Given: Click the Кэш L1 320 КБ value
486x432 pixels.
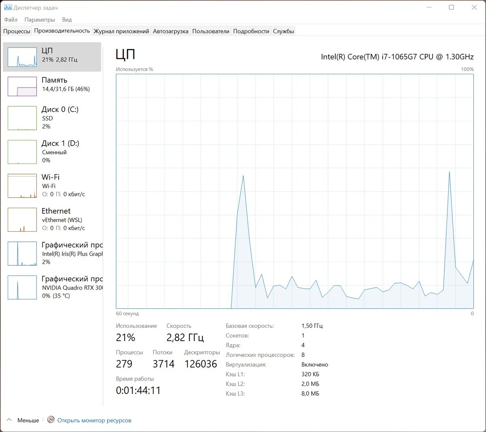Looking at the screenshot, I should (x=310, y=374).
